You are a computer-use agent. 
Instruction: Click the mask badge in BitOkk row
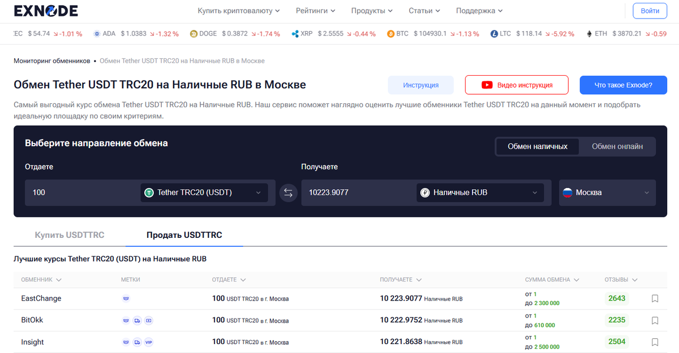tap(126, 320)
